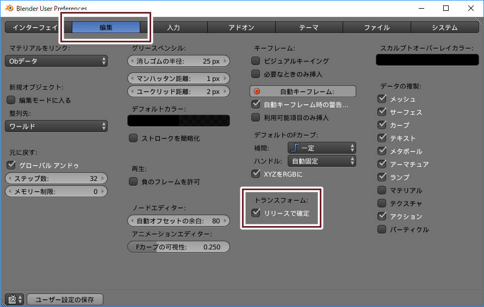Decrease 自動オフセットの余白 with left arrow
This screenshot has height=307, width=484.
click(x=132, y=221)
